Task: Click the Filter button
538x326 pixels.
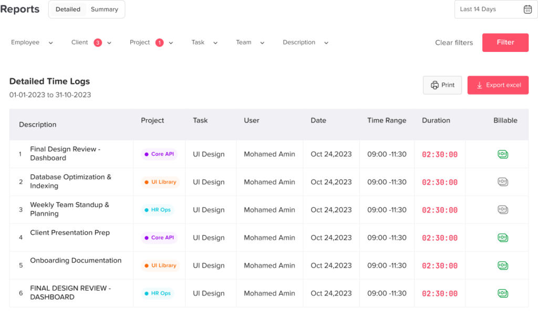Action: [x=505, y=43]
